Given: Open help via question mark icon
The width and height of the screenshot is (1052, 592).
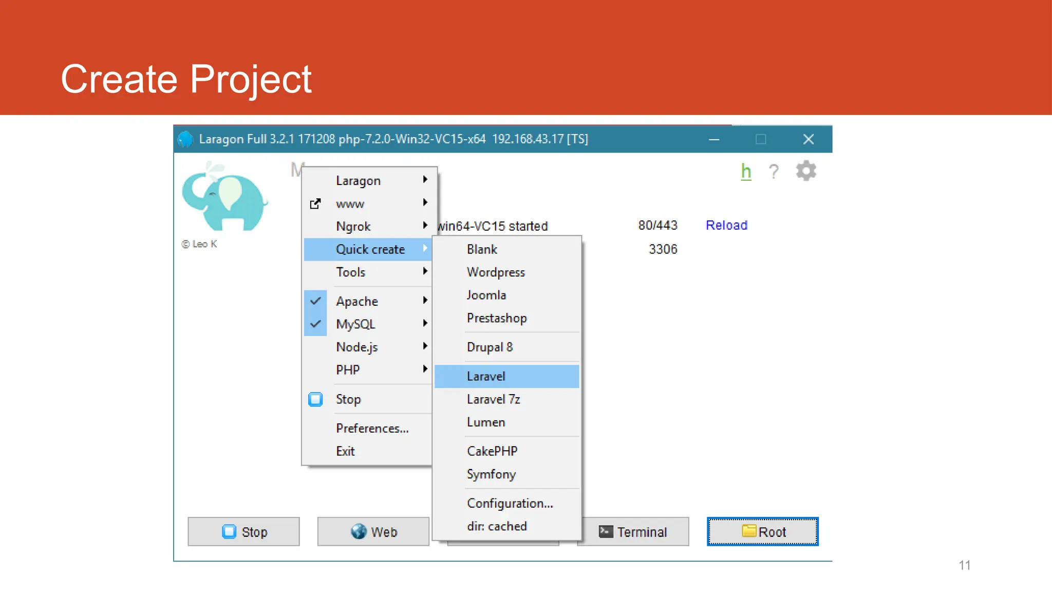Looking at the screenshot, I should 774,171.
